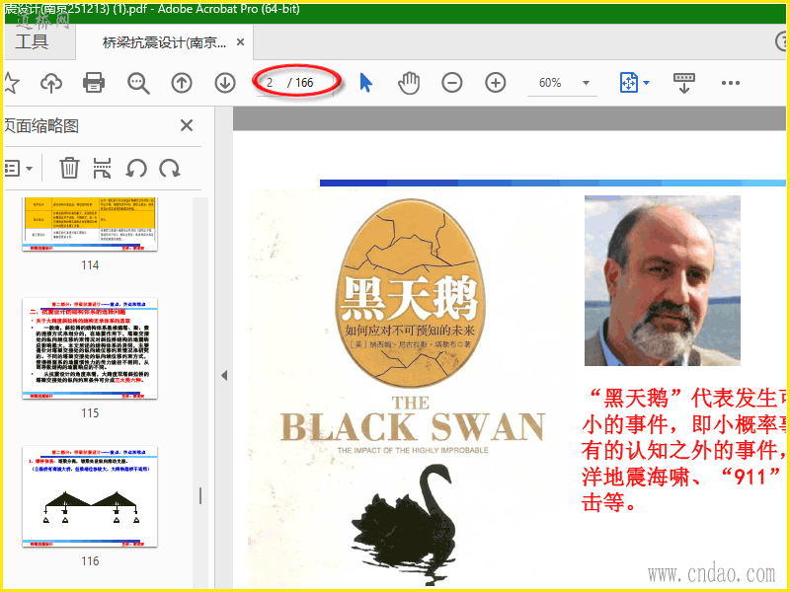790x592 pixels.
Task: Click the upload to cloud icon
Action: point(51,83)
